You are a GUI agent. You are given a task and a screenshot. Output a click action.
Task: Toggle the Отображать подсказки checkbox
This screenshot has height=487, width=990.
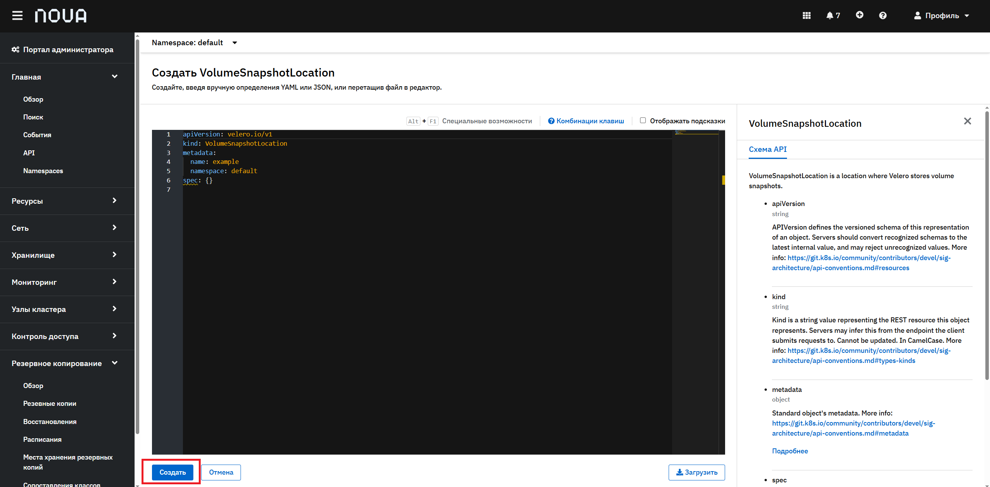(x=643, y=121)
